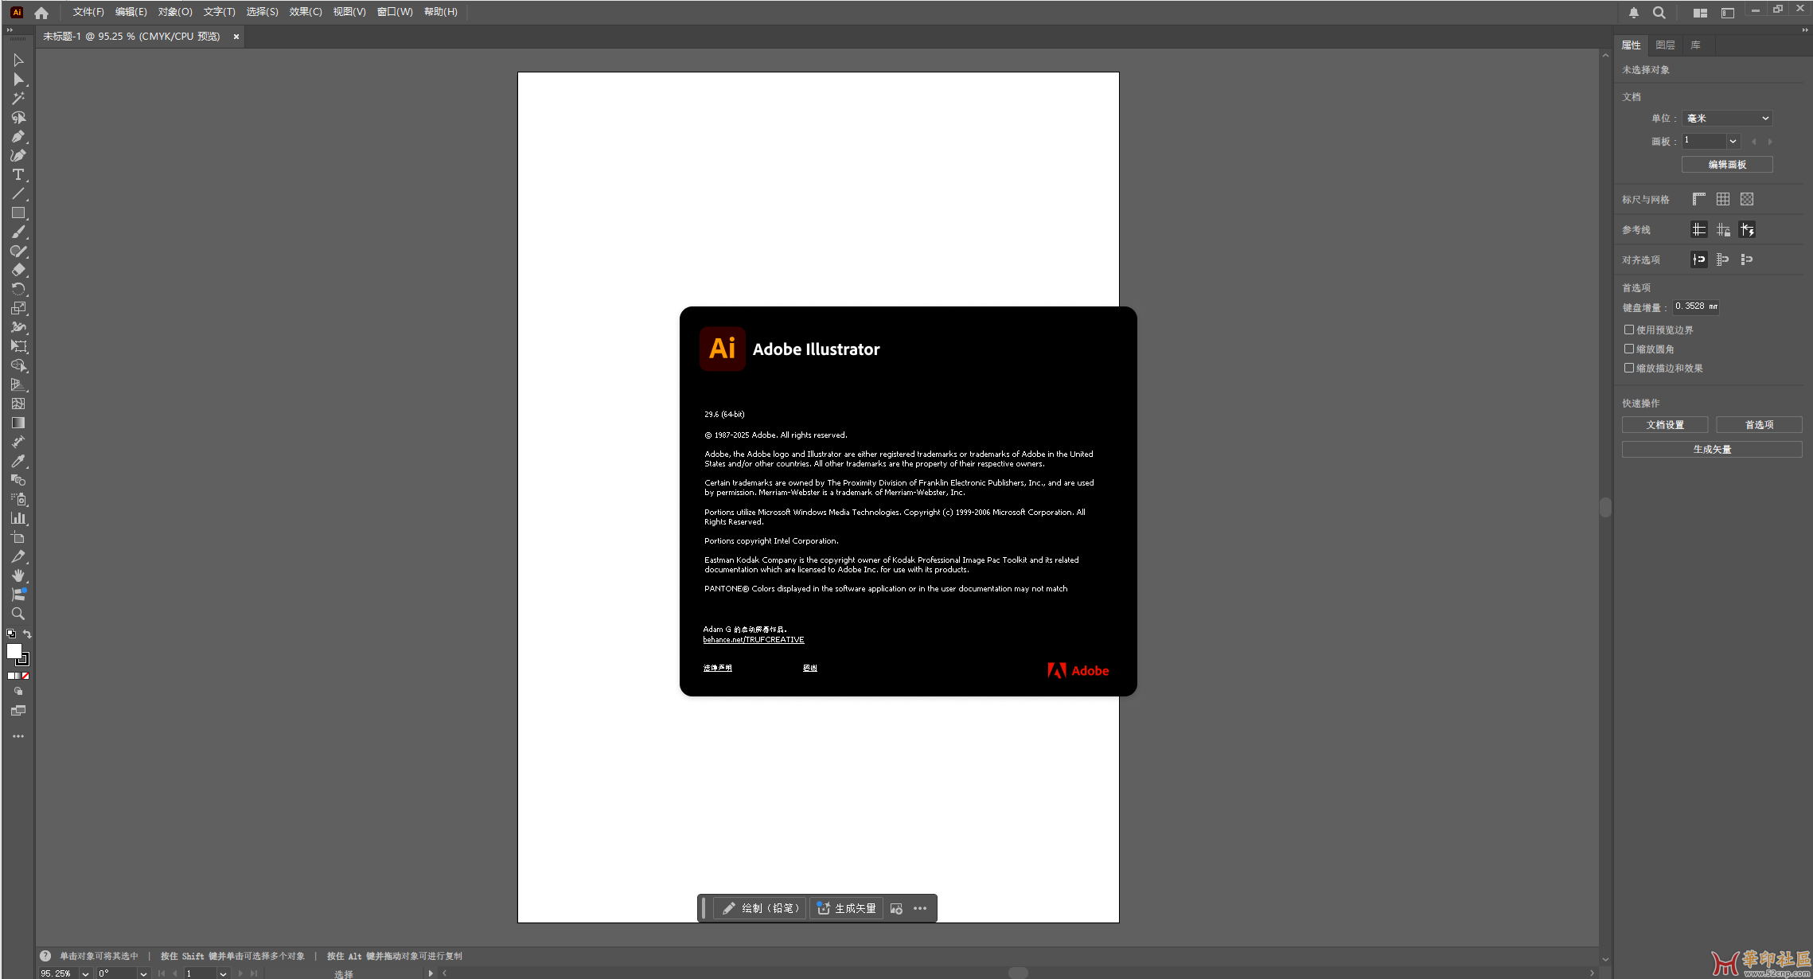
Task: Open the 对象(O) menu
Action: tap(175, 12)
